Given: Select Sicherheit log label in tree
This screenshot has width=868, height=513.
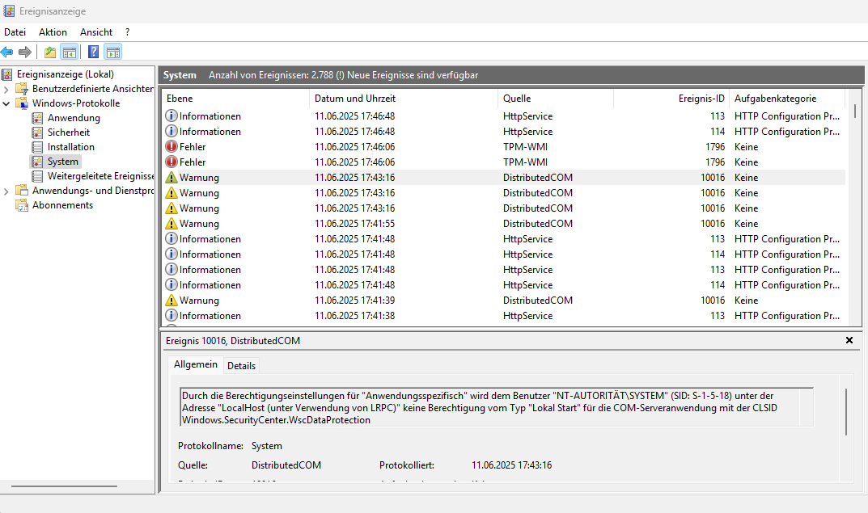Looking at the screenshot, I should (x=69, y=132).
